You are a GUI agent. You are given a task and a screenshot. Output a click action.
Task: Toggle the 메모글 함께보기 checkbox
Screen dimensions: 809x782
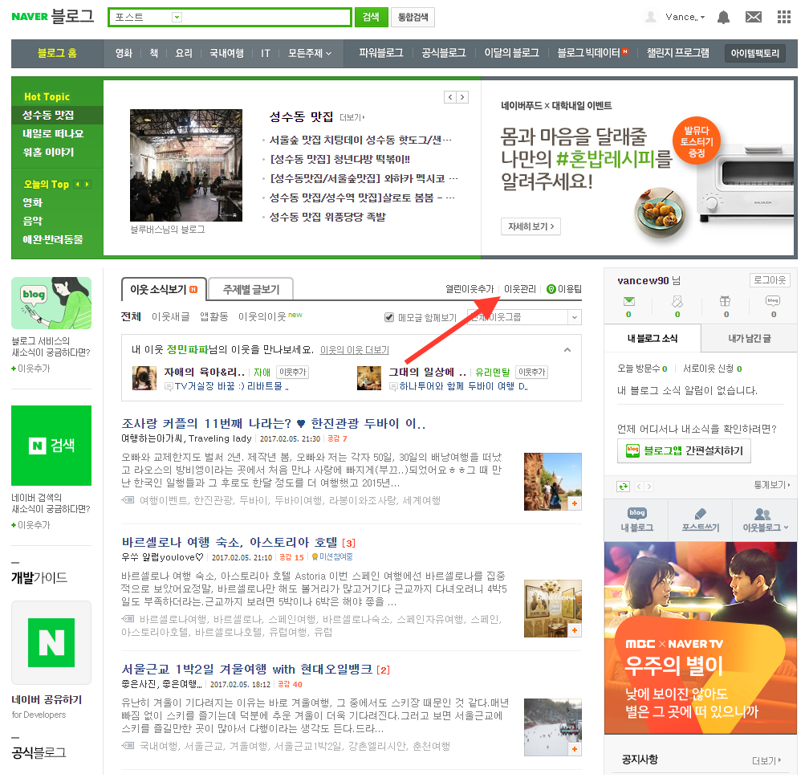click(x=389, y=317)
